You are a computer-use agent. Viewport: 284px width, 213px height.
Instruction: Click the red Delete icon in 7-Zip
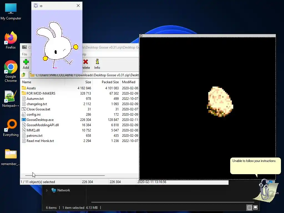[x=85, y=62]
